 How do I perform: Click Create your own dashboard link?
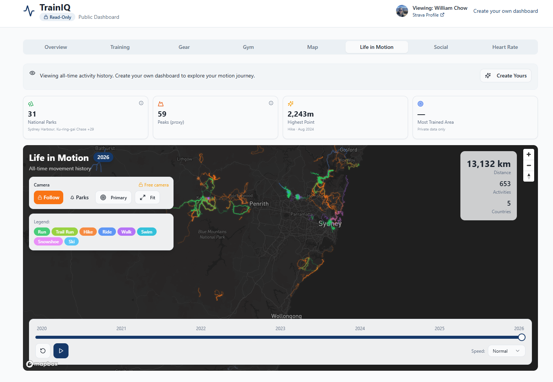click(506, 11)
